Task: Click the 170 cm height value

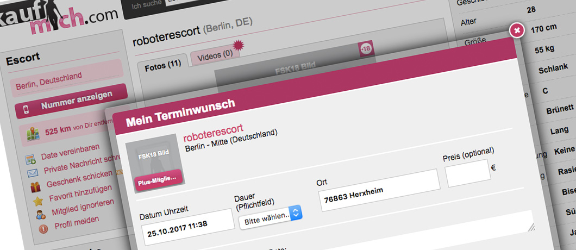Action: 544,29
